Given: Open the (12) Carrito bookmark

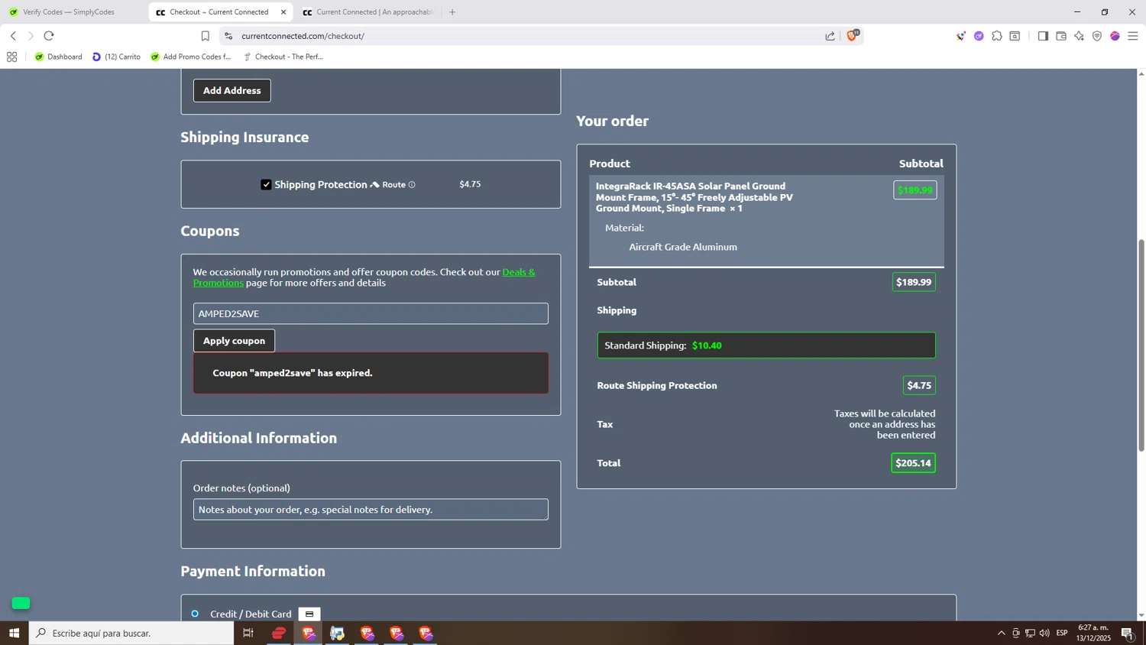Looking at the screenshot, I should [x=117, y=57].
